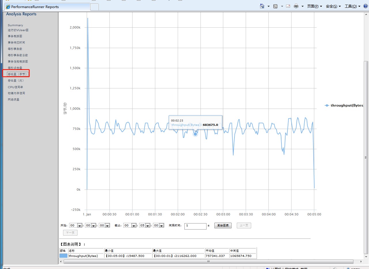Click the blue throughput color swatch
369x269 pixels.
[x=63, y=256]
